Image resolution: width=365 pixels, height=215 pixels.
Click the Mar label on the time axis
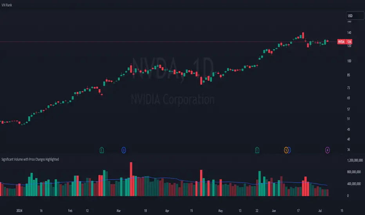tap(119, 210)
